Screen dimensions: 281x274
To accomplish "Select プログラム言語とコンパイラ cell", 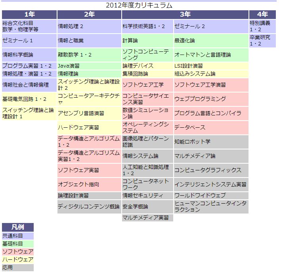I will pos(211,113).
